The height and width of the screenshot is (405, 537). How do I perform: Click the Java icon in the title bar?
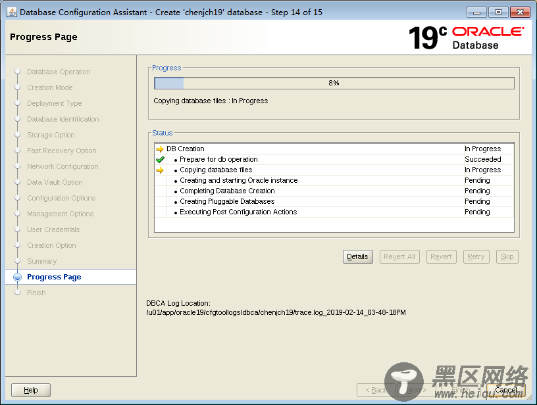pyautogui.click(x=12, y=12)
